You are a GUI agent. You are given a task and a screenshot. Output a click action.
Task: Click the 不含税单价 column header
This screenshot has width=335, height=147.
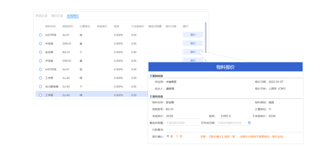pyautogui.click(x=138, y=26)
